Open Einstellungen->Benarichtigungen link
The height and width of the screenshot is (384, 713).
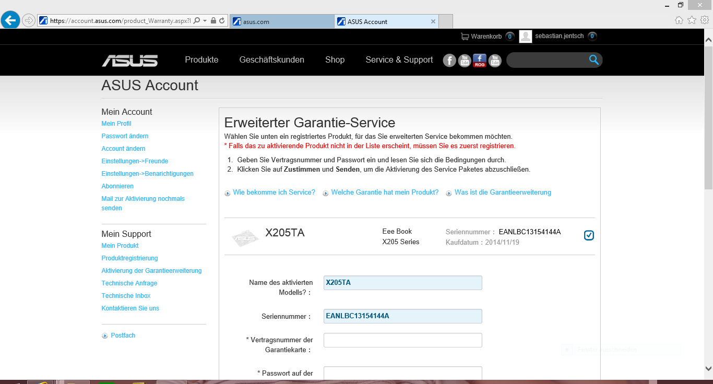point(148,174)
